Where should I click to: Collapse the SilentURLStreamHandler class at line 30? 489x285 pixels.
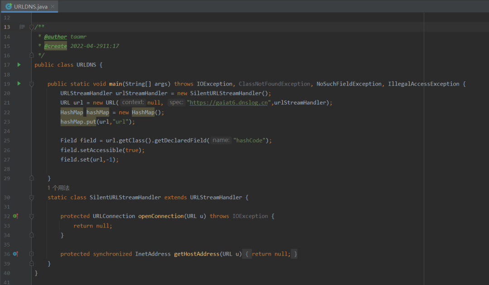coord(32,197)
